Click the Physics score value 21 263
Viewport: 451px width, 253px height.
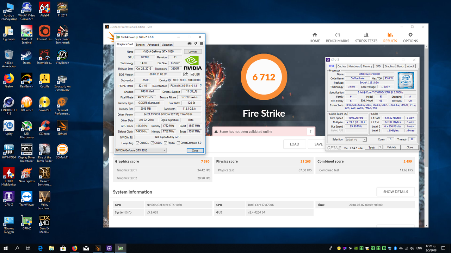coord(305,162)
